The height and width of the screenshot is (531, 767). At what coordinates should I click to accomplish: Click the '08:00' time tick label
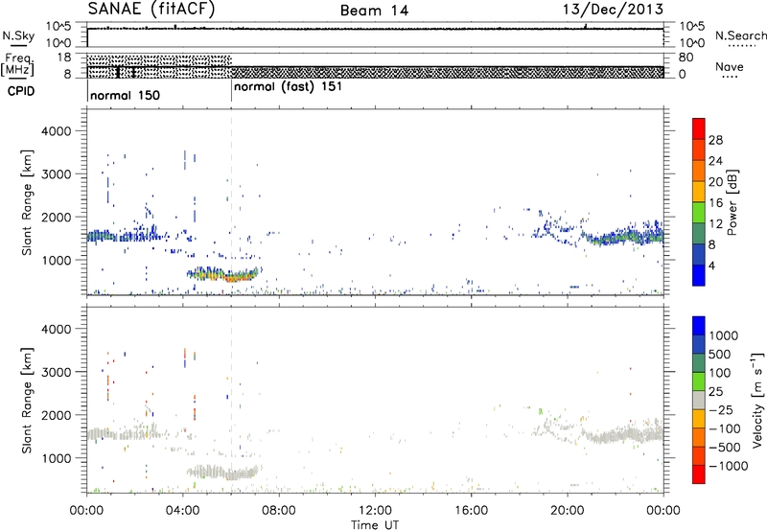coord(279,511)
